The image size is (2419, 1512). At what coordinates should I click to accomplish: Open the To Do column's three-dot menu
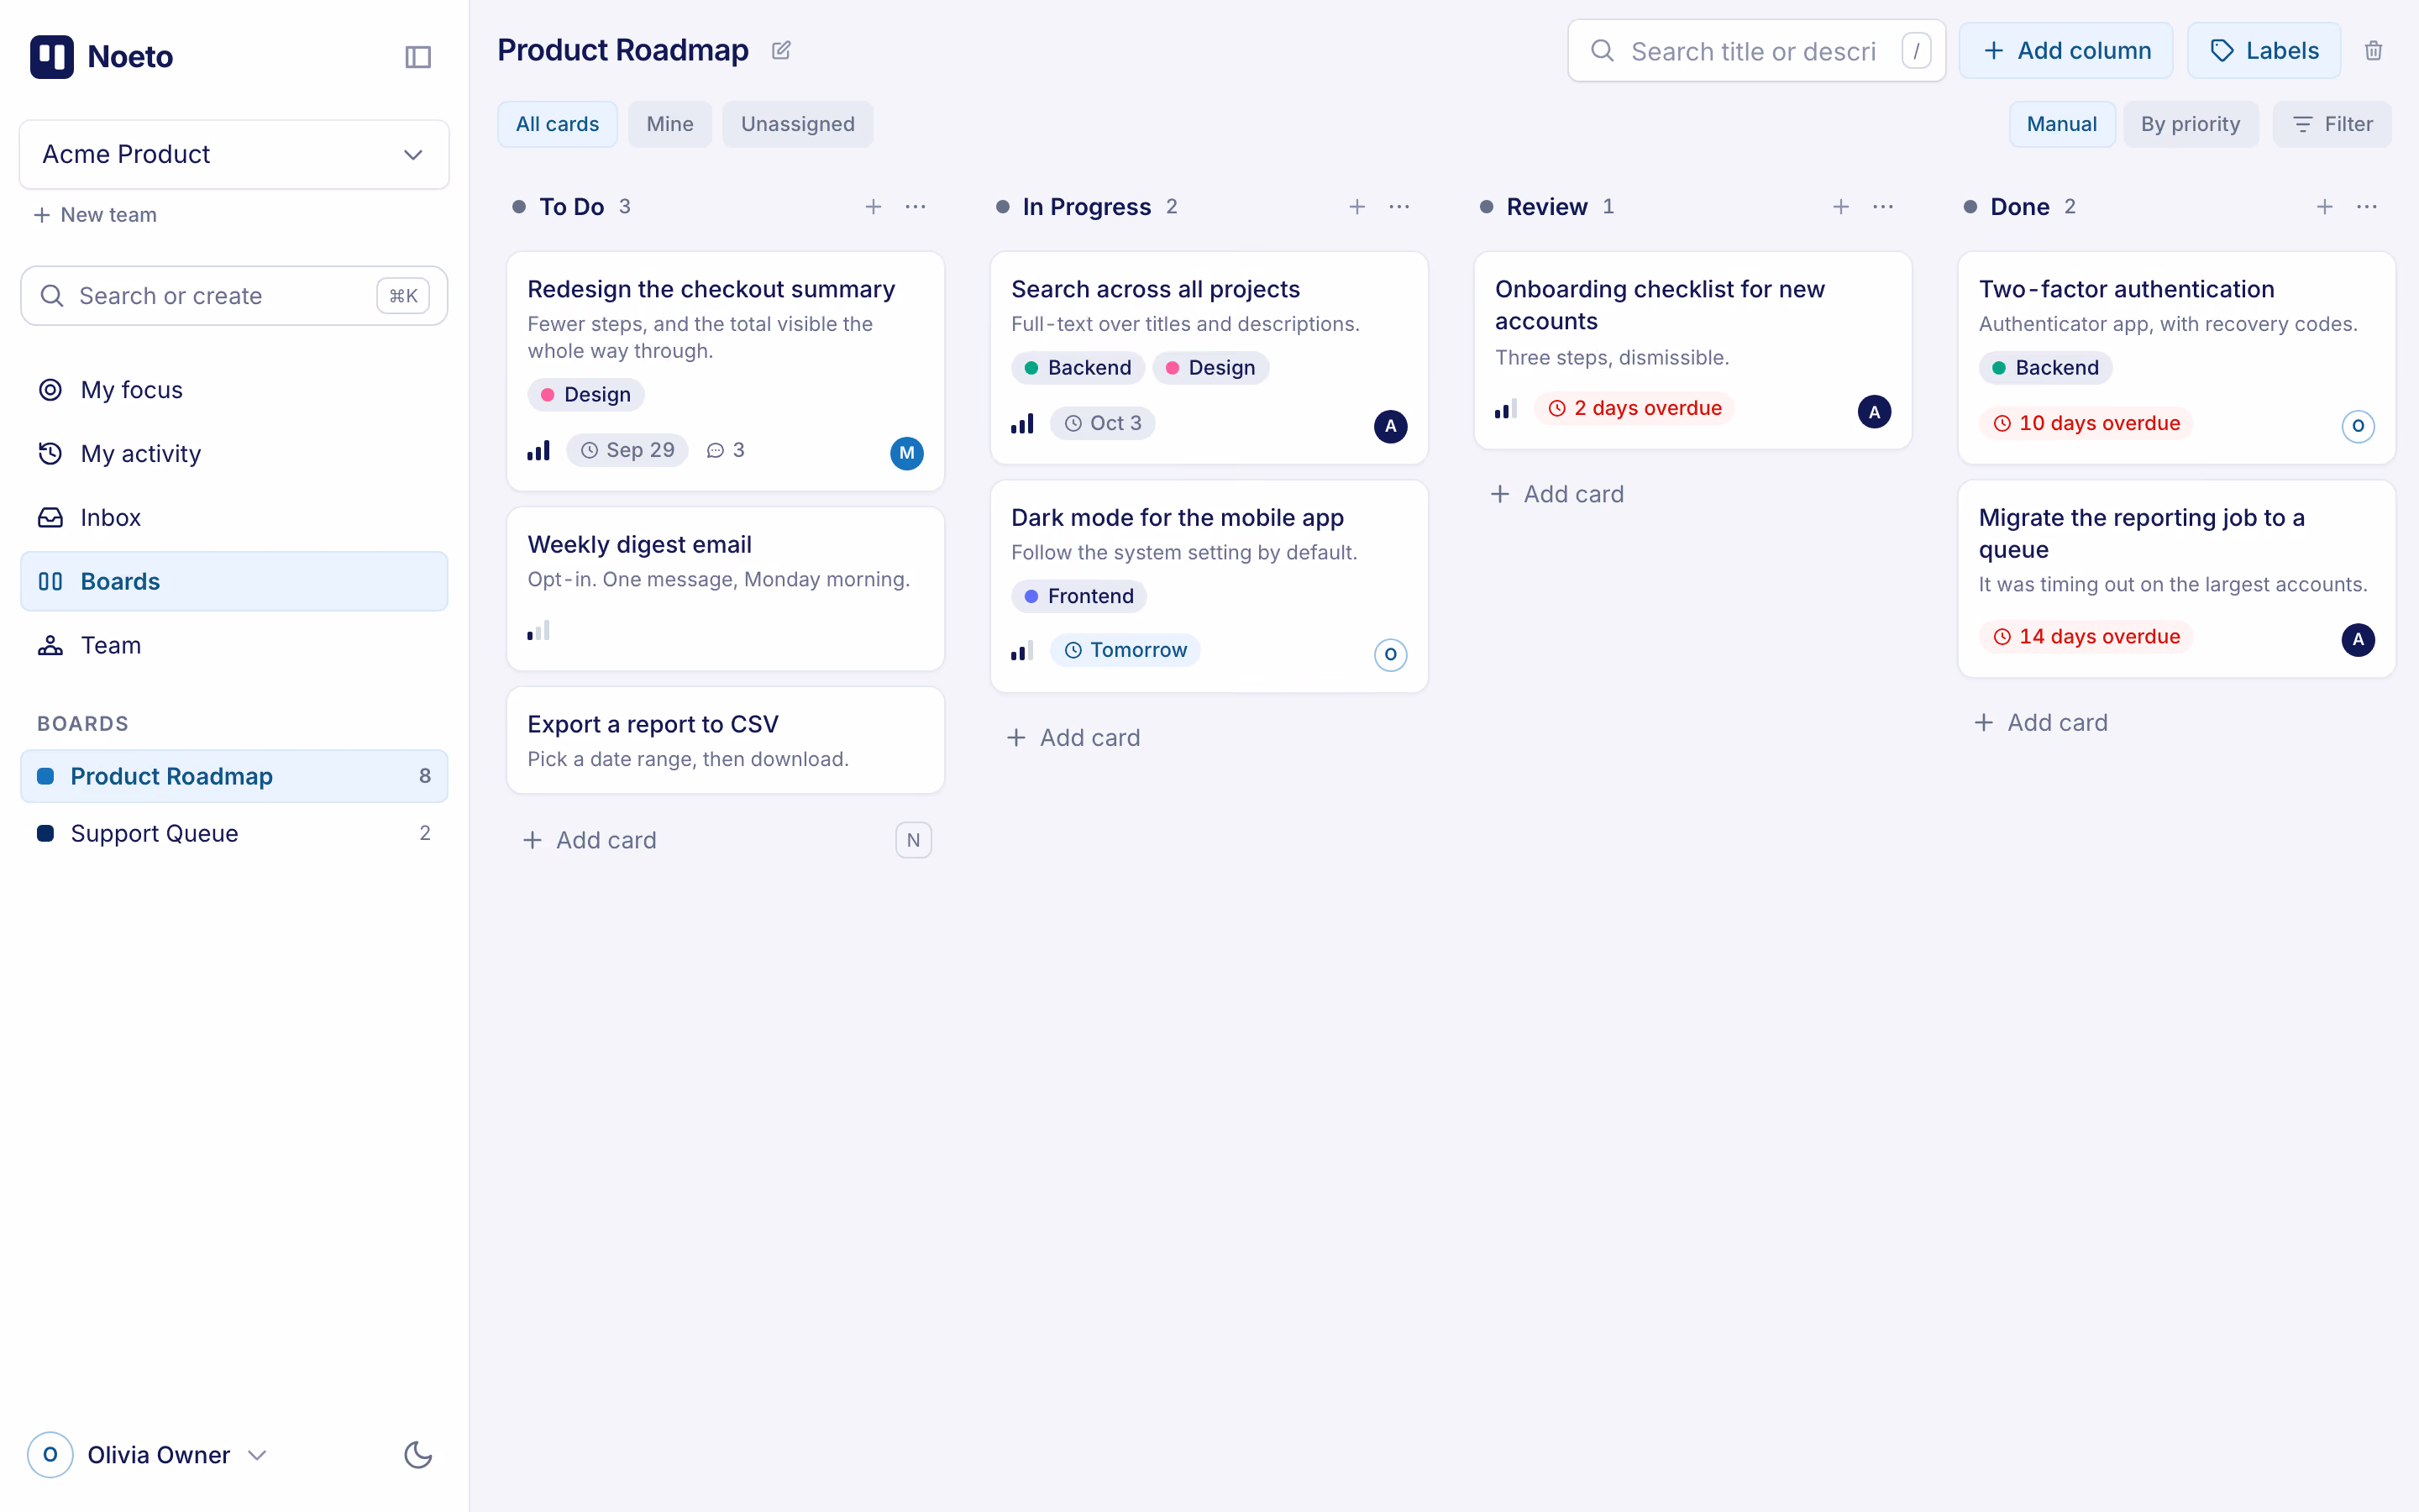tap(916, 207)
